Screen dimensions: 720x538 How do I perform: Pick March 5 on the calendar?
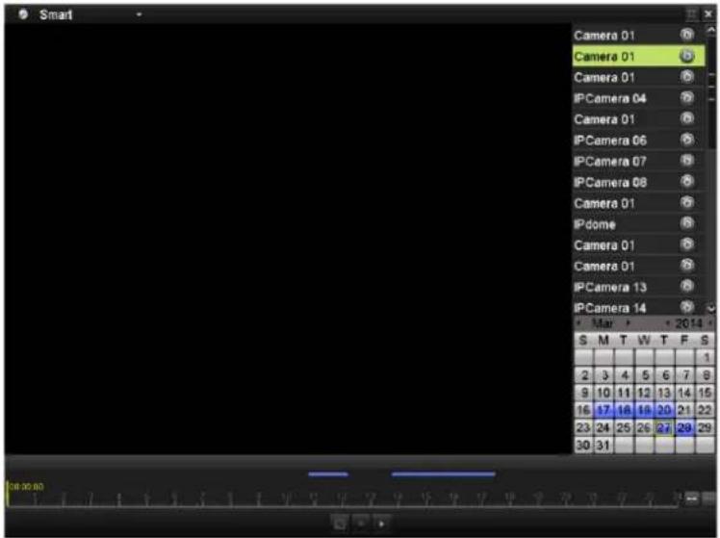tap(644, 375)
